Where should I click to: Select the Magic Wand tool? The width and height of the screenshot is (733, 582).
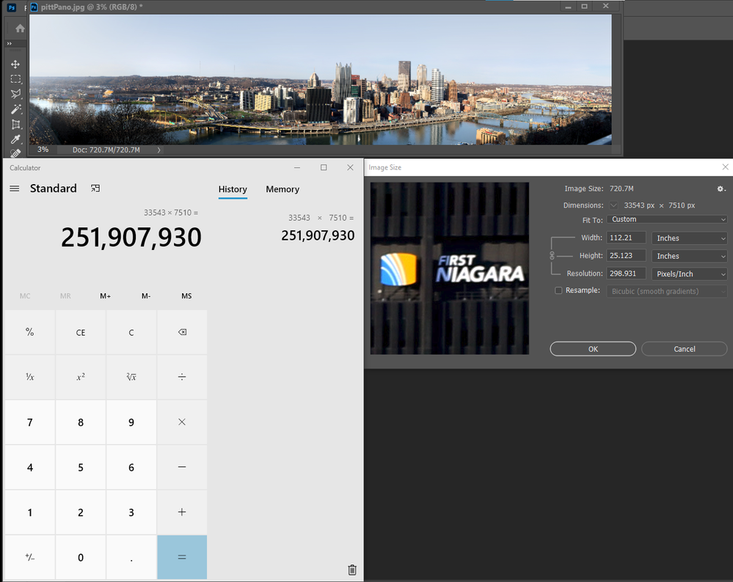[x=15, y=109]
